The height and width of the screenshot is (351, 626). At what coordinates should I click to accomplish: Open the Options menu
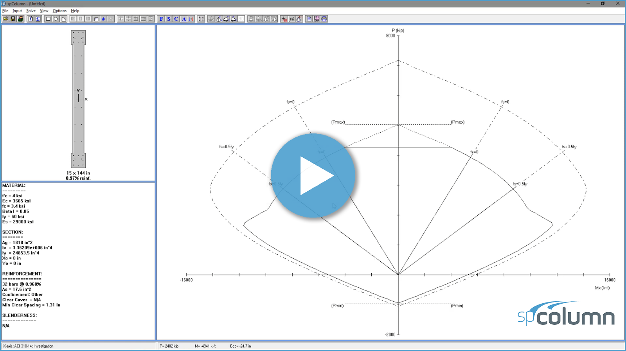pyautogui.click(x=59, y=11)
